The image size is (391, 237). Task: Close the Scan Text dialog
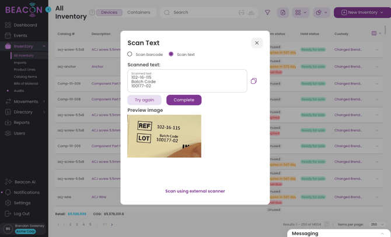(257, 43)
